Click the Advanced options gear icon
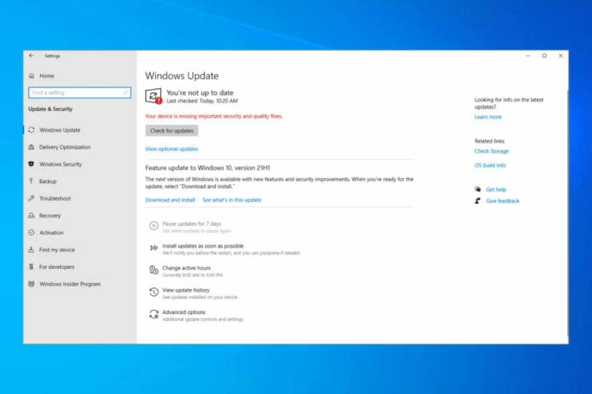Viewport: 592px width, 394px height. pyautogui.click(x=154, y=315)
